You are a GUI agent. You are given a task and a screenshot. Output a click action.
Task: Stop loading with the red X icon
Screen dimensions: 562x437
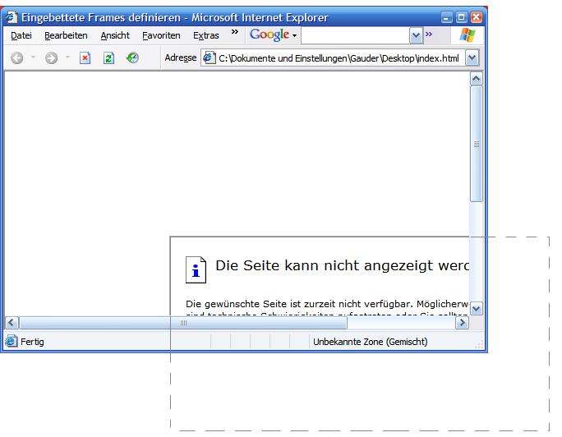coord(85,57)
